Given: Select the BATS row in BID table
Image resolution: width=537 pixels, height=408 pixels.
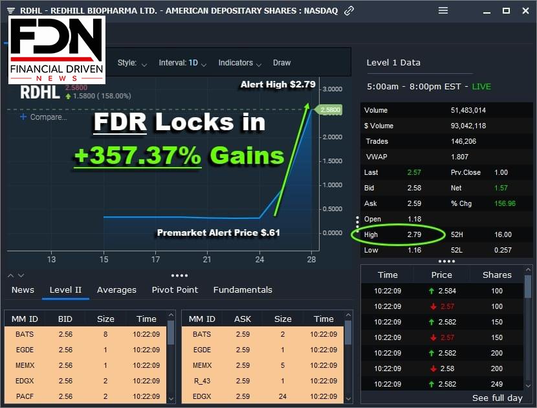Looking at the screenshot, I should pos(85,334).
